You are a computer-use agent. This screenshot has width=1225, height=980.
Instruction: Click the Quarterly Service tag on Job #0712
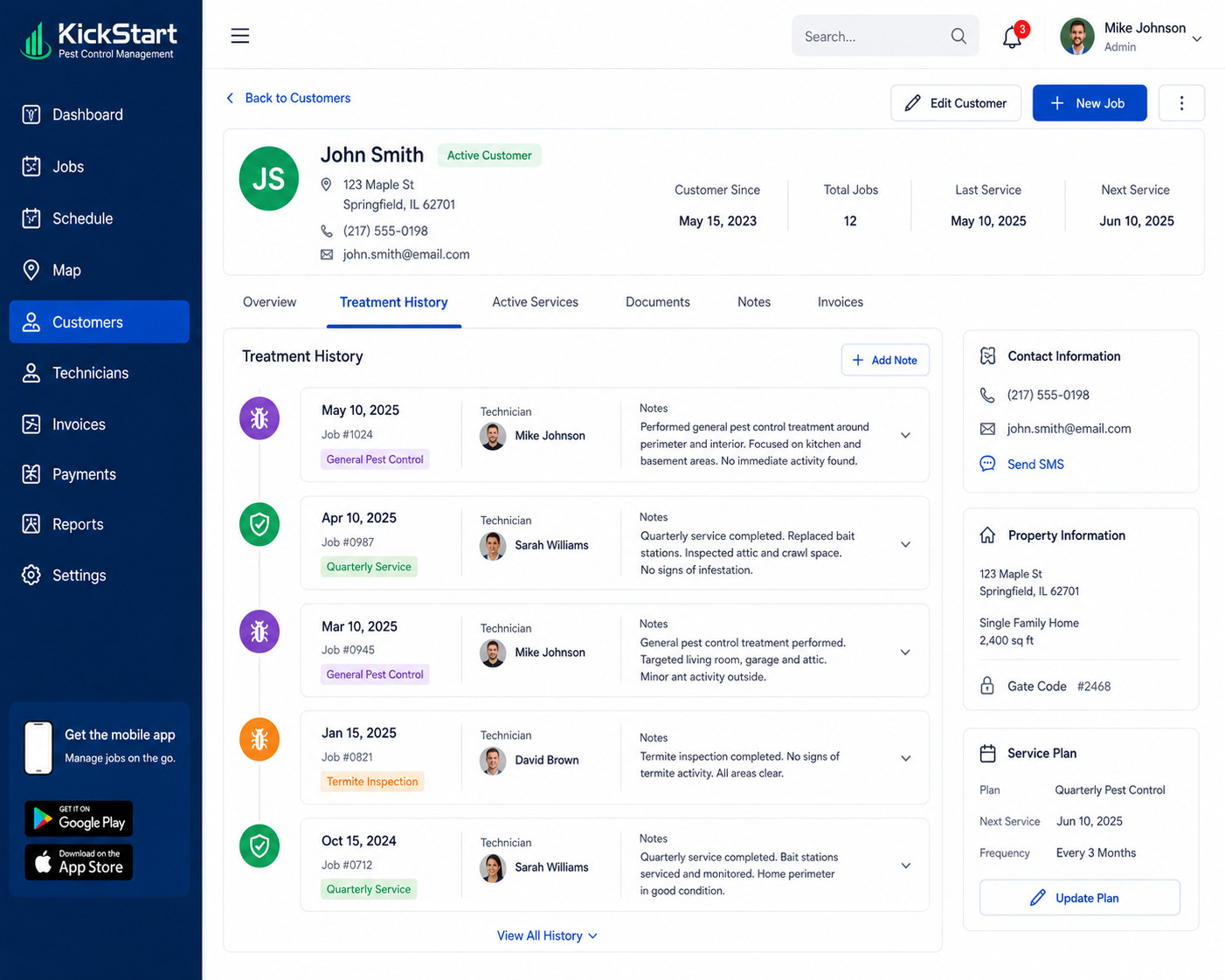click(x=369, y=889)
